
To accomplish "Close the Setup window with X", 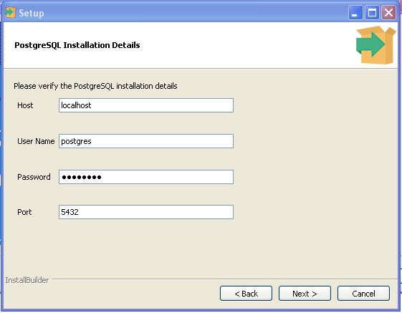I will point(388,13).
